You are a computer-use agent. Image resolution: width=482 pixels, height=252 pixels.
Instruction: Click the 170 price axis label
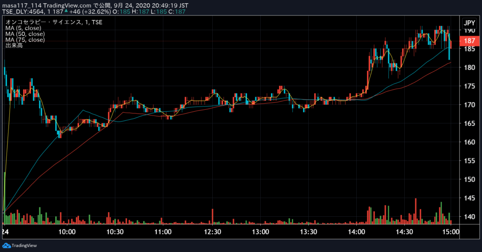point(469,105)
